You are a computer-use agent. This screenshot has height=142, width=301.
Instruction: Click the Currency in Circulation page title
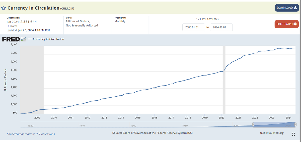click(x=33, y=8)
